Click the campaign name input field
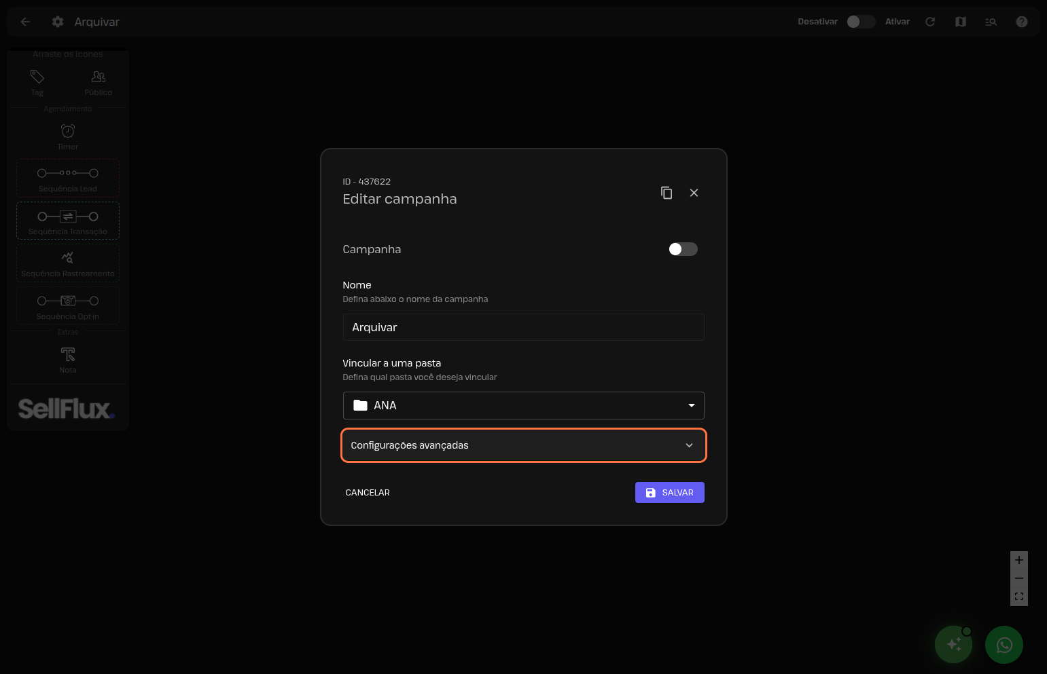 click(x=523, y=327)
